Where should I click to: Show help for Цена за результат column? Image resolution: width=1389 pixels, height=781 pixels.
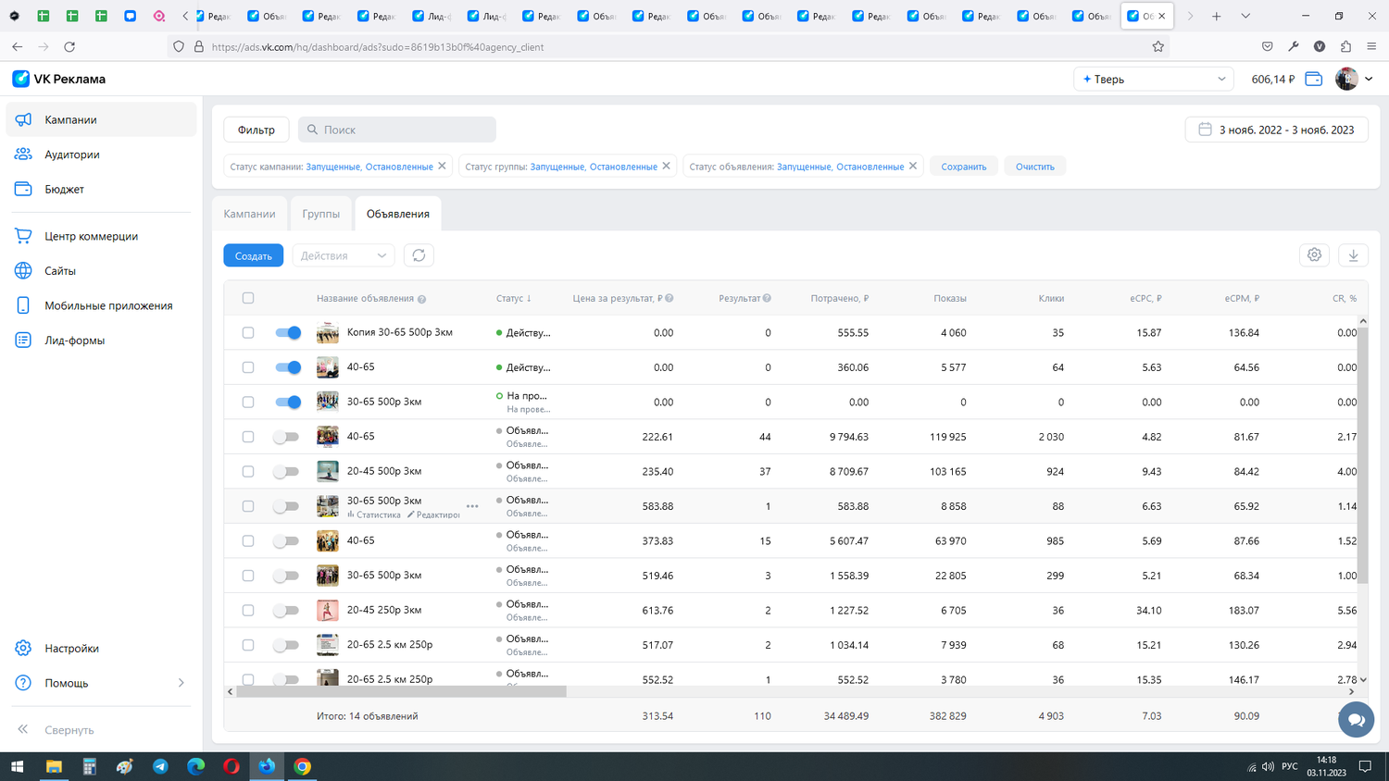coord(669,298)
